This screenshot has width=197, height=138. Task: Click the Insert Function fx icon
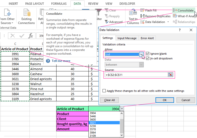point(30,36)
